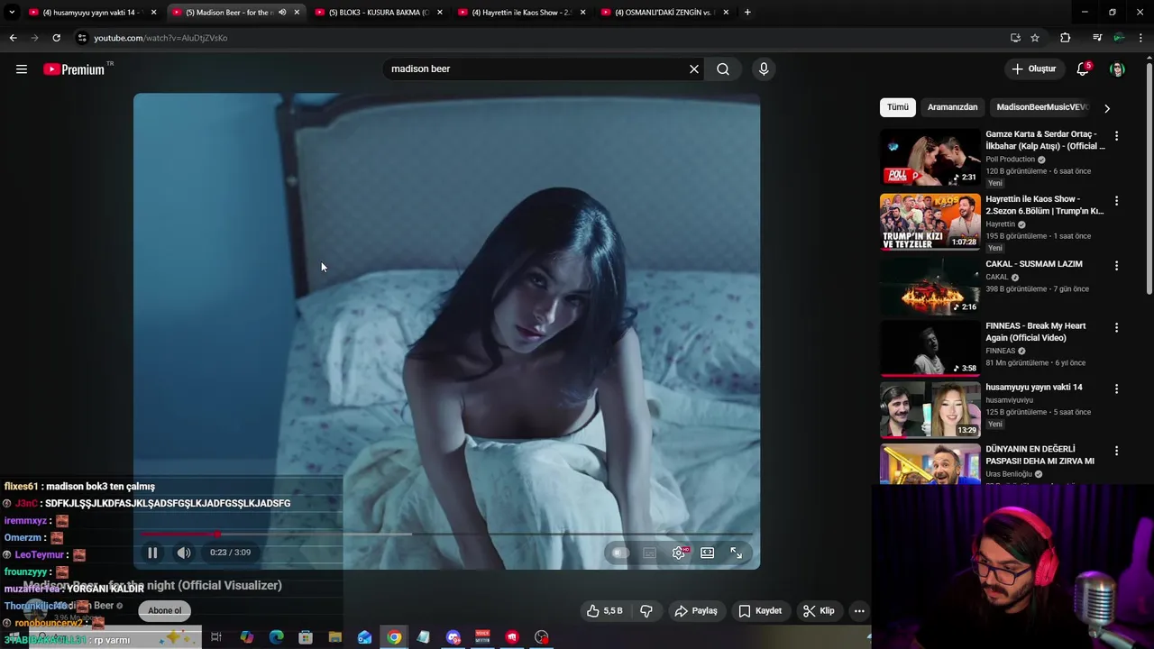This screenshot has width=1154, height=649.
Task: Open CAKAL - SUSMAM LAZIM video title
Action: [x=1034, y=264]
